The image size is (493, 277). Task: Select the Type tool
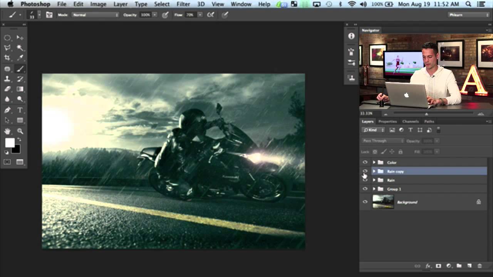click(20, 110)
